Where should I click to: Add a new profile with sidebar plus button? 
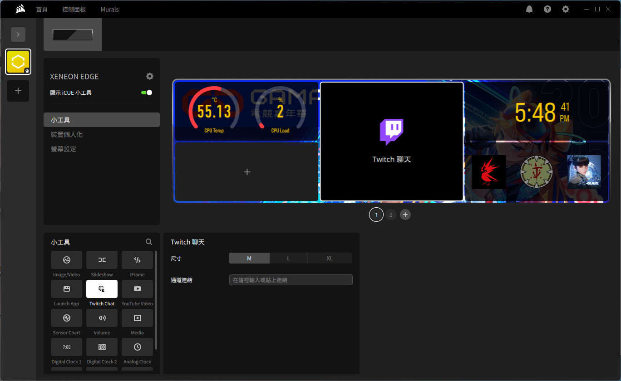[x=18, y=91]
